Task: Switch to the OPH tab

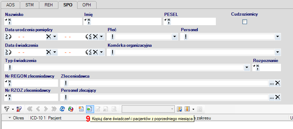Action: coord(87,5)
